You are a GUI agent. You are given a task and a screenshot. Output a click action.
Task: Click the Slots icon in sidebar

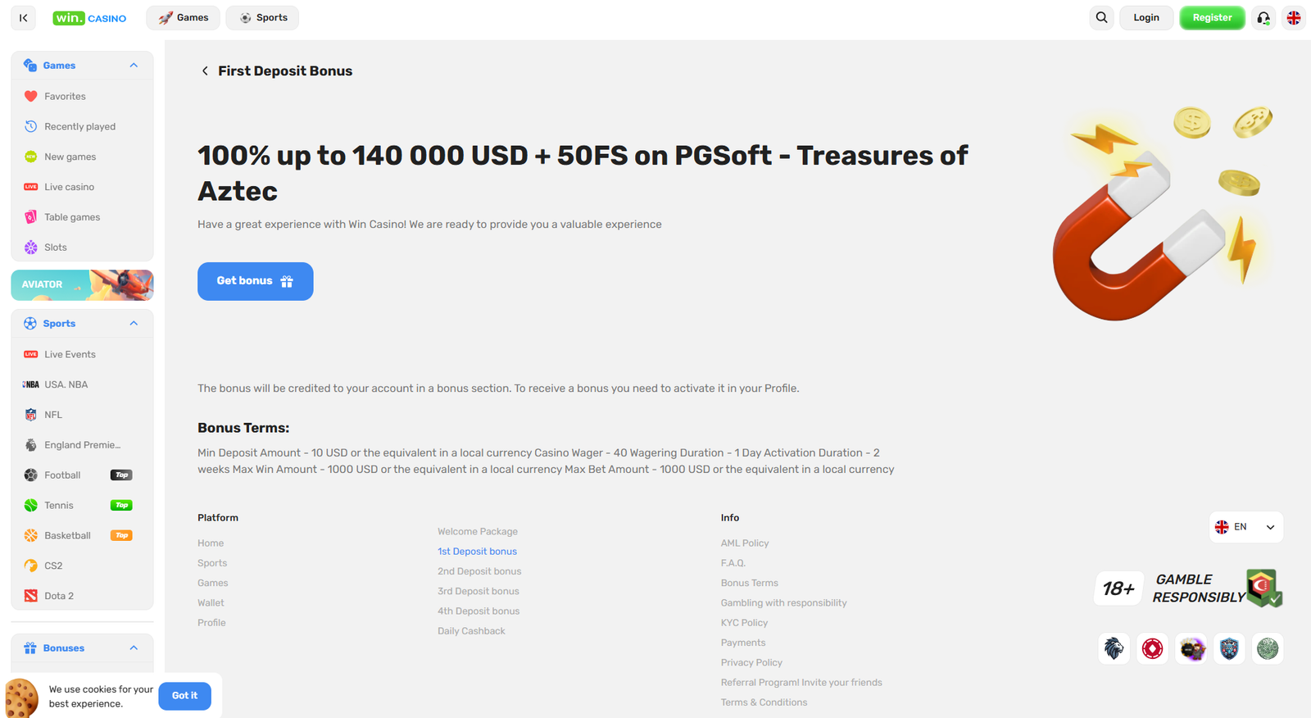pyautogui.click(x=31, y=247)
